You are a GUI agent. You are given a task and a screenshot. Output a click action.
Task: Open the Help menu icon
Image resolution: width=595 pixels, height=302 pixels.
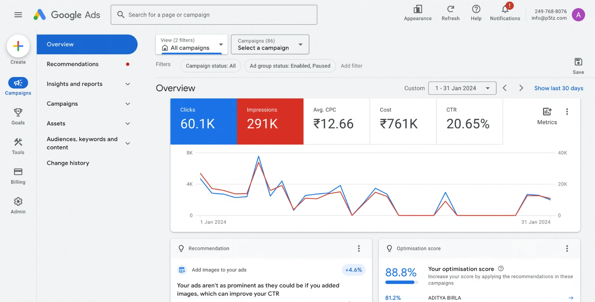coord(476,9)
